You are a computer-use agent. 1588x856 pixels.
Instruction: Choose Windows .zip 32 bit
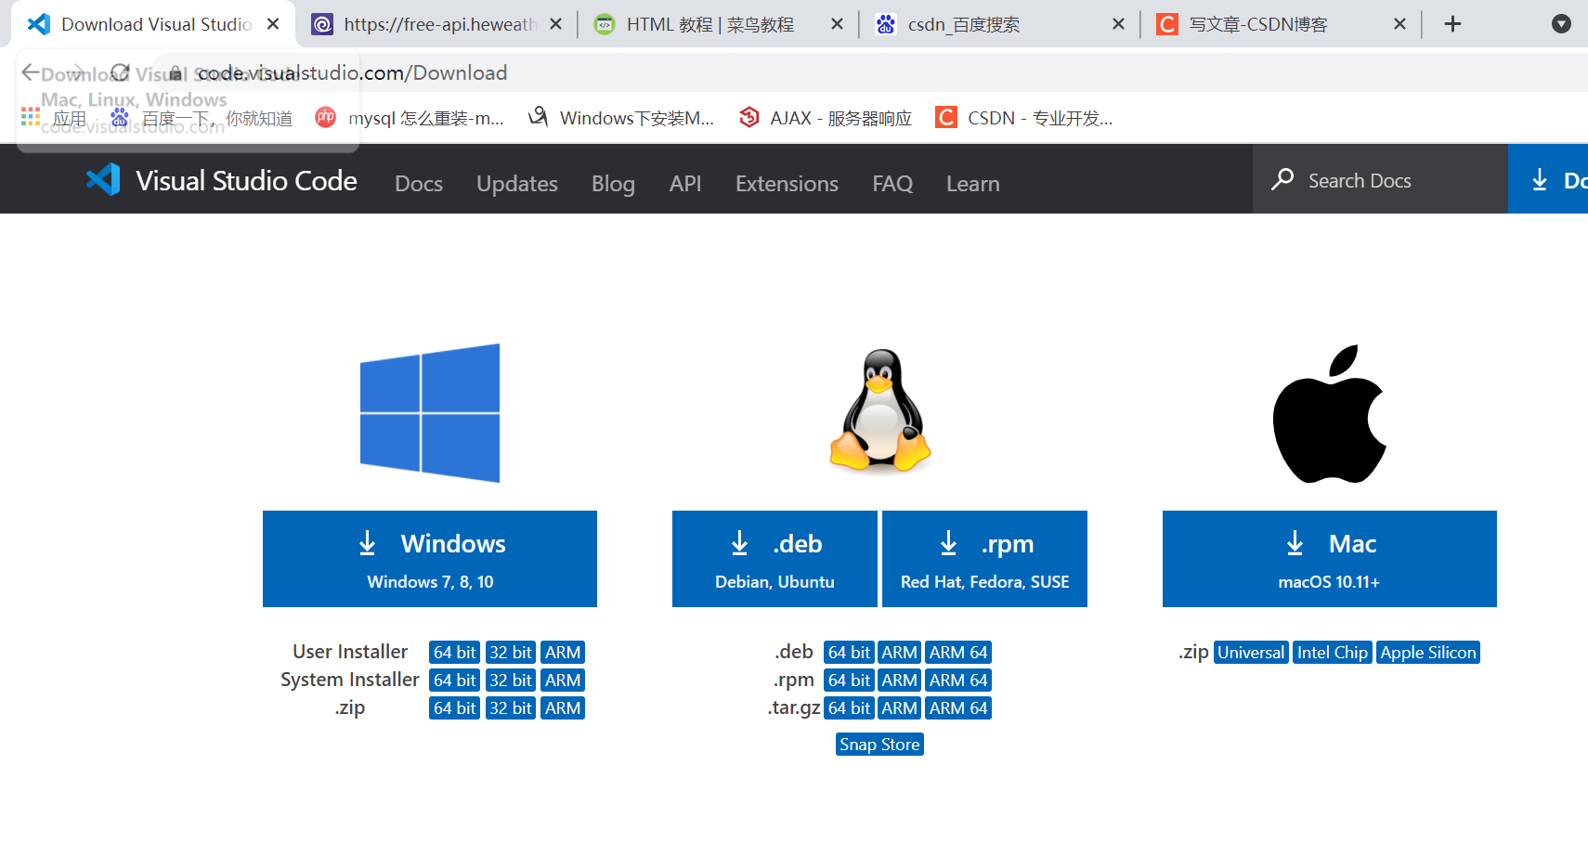(x=511, y=708)
